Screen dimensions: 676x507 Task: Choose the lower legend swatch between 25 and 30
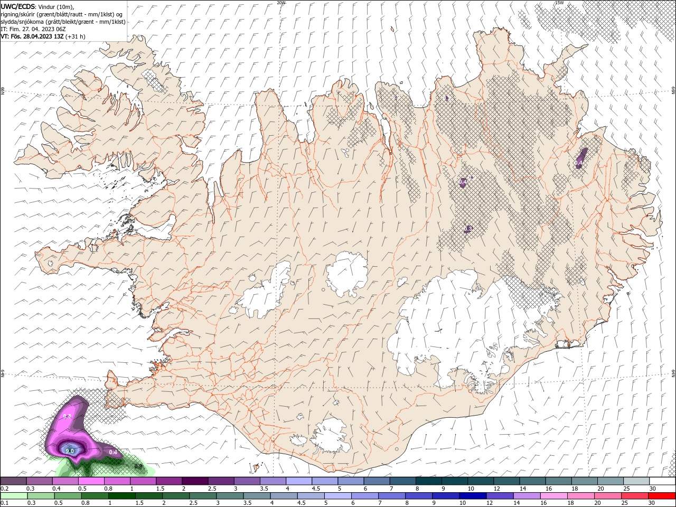tap(635, 496)
